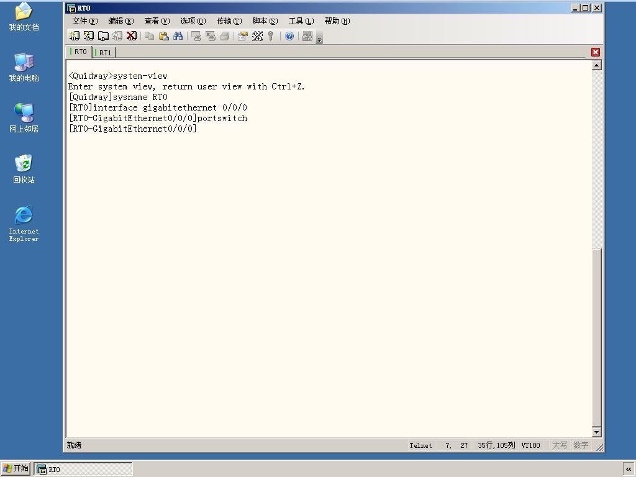
Task: Maximize the RT0 window
Action: (586, 7)
